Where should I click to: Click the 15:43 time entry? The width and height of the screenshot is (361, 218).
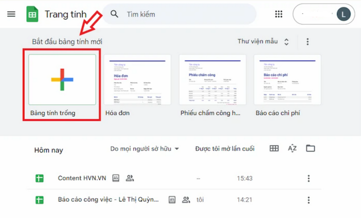tap(245, 178)
